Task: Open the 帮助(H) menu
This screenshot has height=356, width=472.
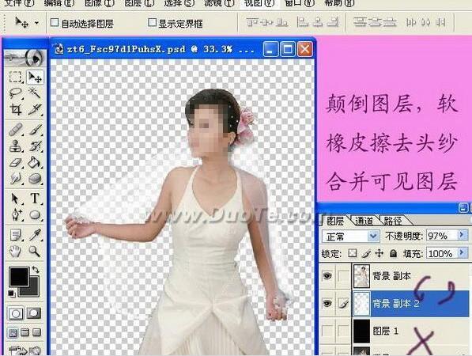Action: 339,4
